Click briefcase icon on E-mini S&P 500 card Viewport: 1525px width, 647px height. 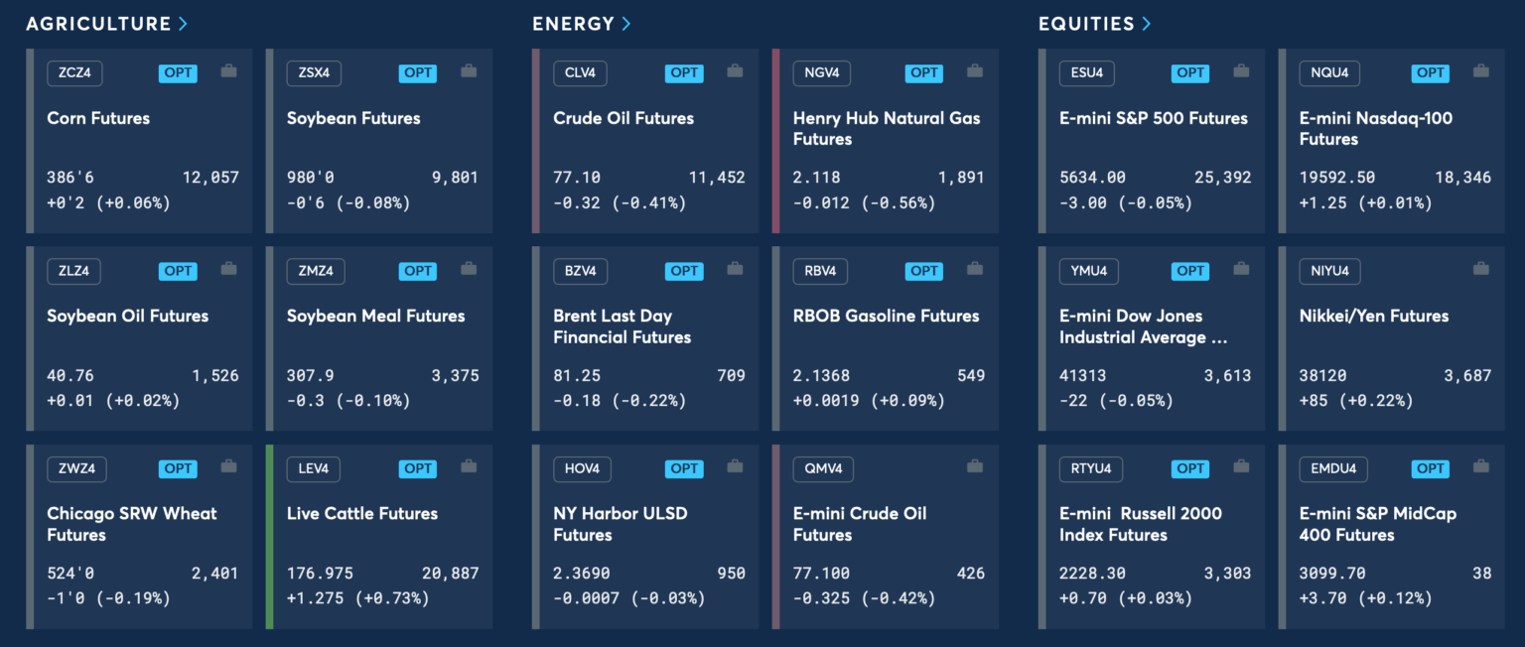[1241, 72]
